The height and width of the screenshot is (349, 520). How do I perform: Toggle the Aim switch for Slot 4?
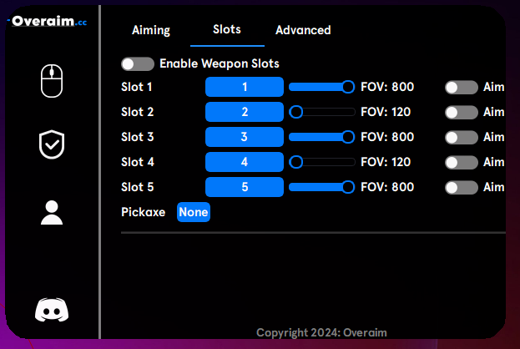click(x=462, y=163)
